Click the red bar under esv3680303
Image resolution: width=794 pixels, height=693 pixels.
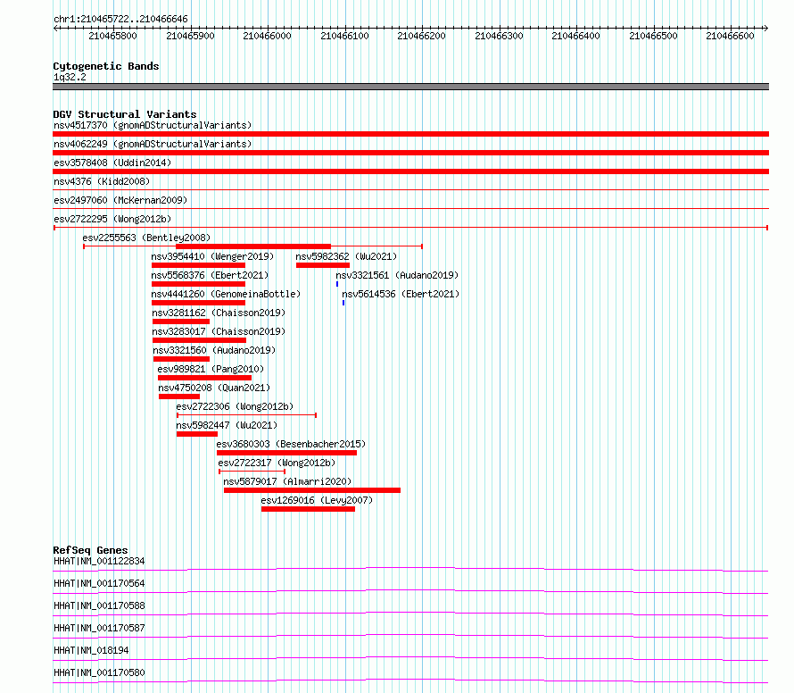pyautogui.click(x=286, y=453)
